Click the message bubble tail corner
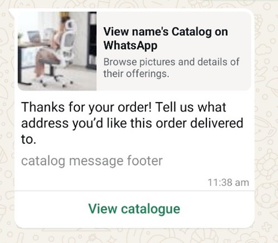This screenshot has width=278, height=243. click(x=12, y=12)
